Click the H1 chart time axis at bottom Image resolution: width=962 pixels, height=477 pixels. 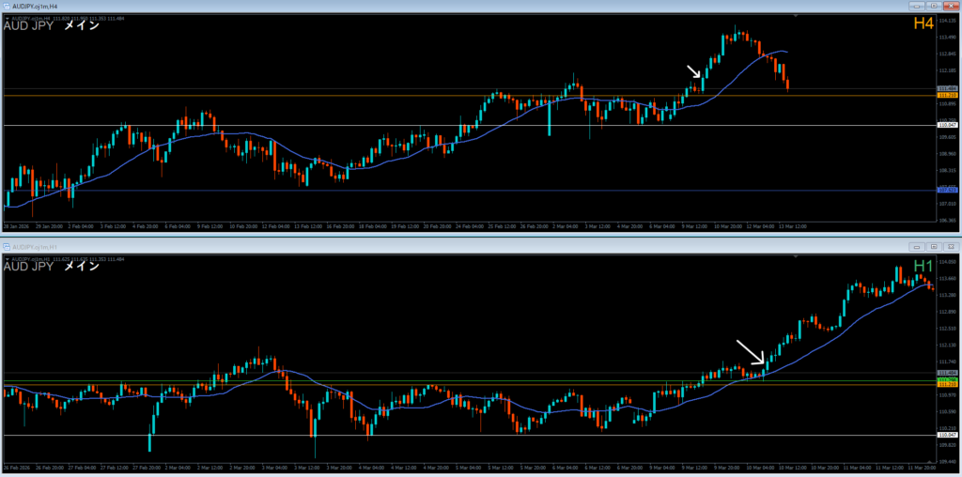tap(470, 467)
